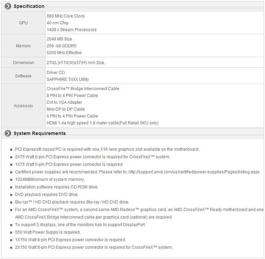Open the support.amd.com certified power supplies URL
This screenshot has width=265, height=259.
point(194,172)
